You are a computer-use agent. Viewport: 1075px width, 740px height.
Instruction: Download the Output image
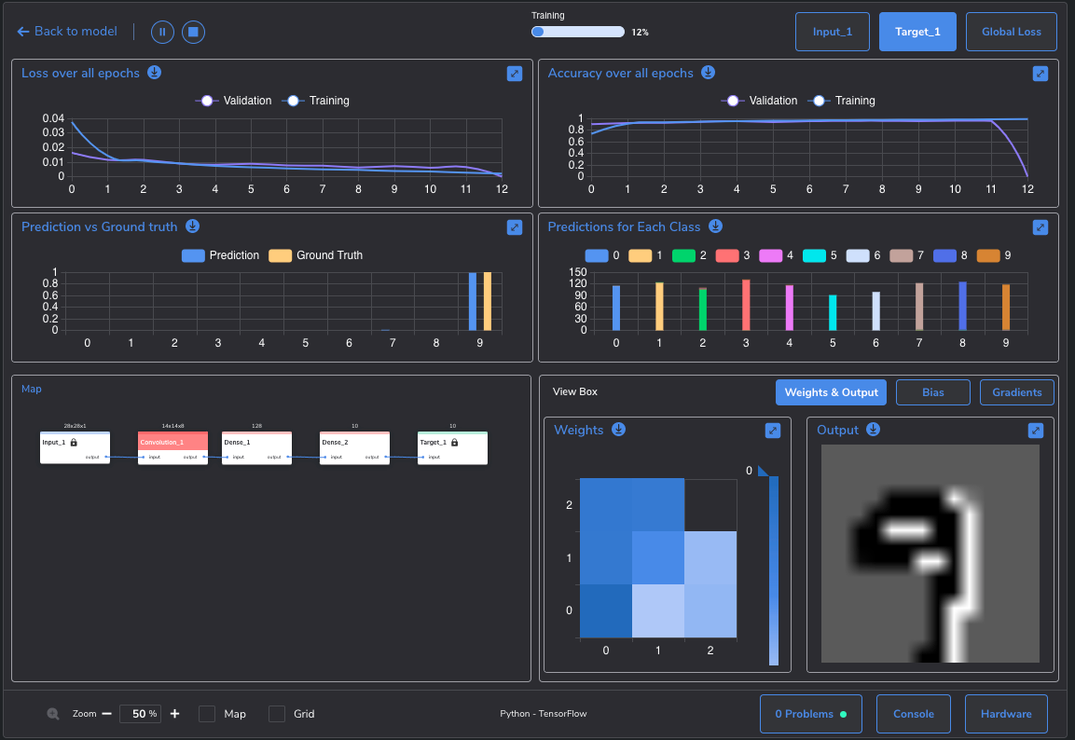873,430
